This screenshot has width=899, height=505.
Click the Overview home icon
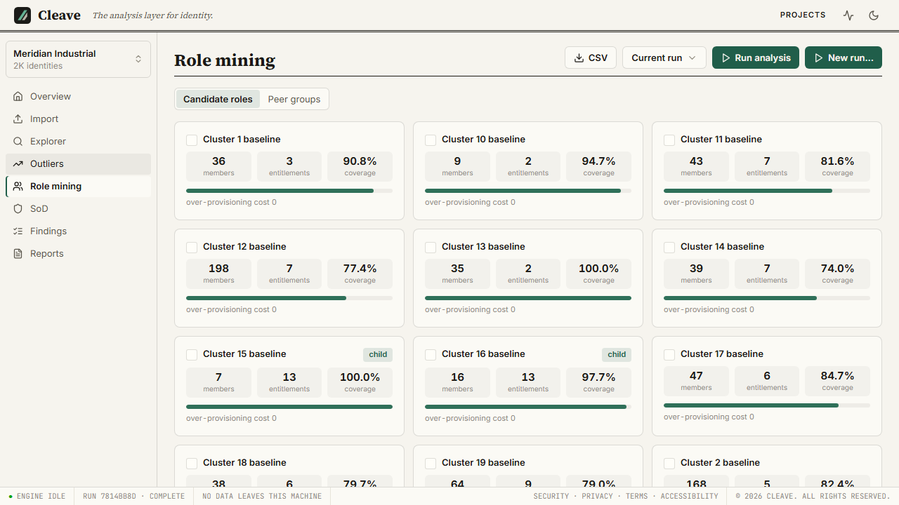click(x=18, y=97)
